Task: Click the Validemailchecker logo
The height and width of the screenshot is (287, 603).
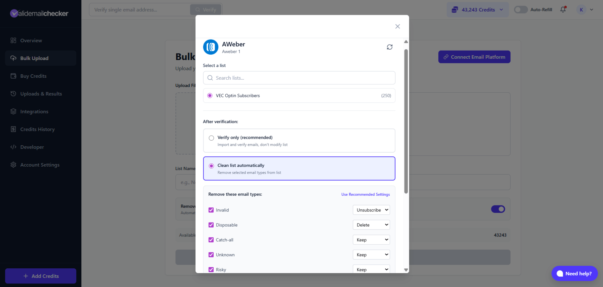Action: pyautogui.click(x=39, y=13)
